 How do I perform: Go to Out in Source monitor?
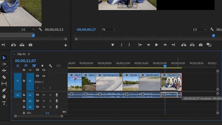click(x=3, y=45)
